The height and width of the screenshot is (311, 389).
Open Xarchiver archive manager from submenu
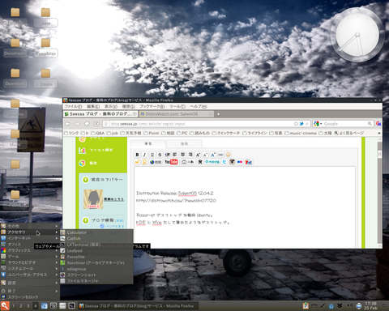(x=96, y=262)
